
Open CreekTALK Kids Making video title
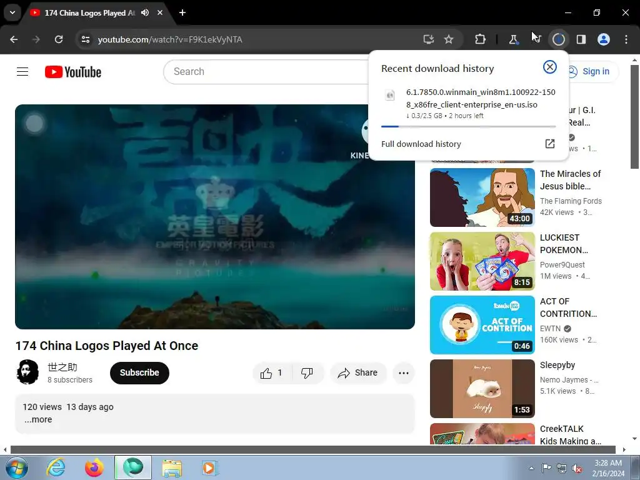[570, 435]
